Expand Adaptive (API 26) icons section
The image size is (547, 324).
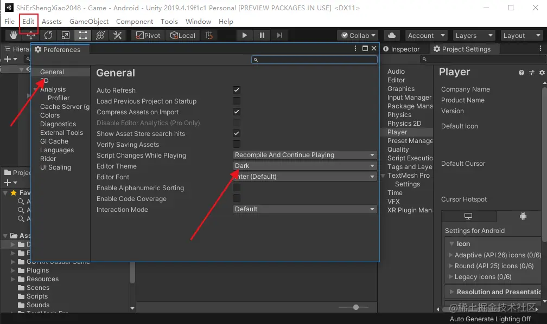451,255
